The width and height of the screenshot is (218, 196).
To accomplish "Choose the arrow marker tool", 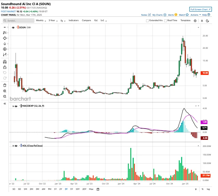I will coord(5,44).
